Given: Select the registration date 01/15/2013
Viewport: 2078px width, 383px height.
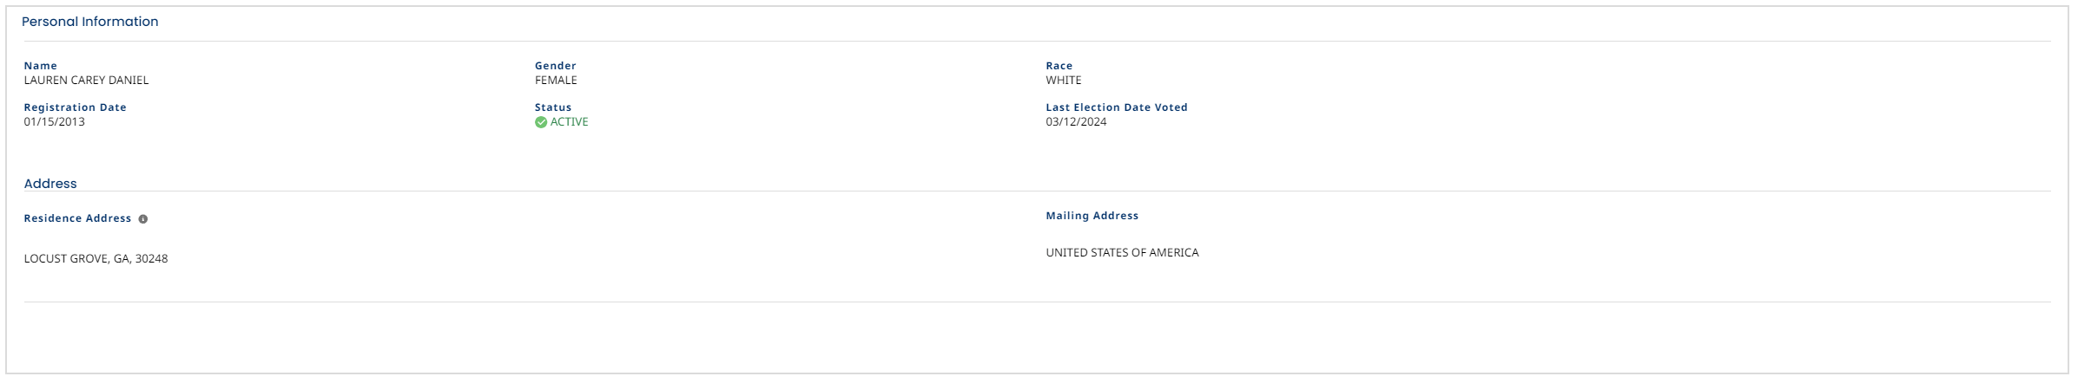Looking at the screenshot, I should tap(54, 122).
